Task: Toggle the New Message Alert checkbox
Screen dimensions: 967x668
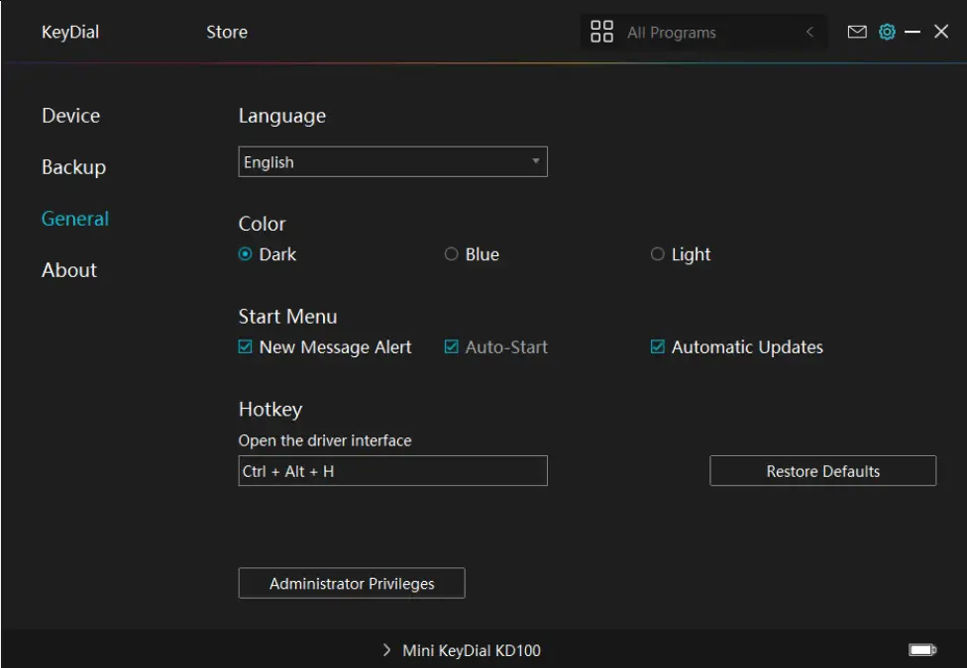Action: point(246,347)
